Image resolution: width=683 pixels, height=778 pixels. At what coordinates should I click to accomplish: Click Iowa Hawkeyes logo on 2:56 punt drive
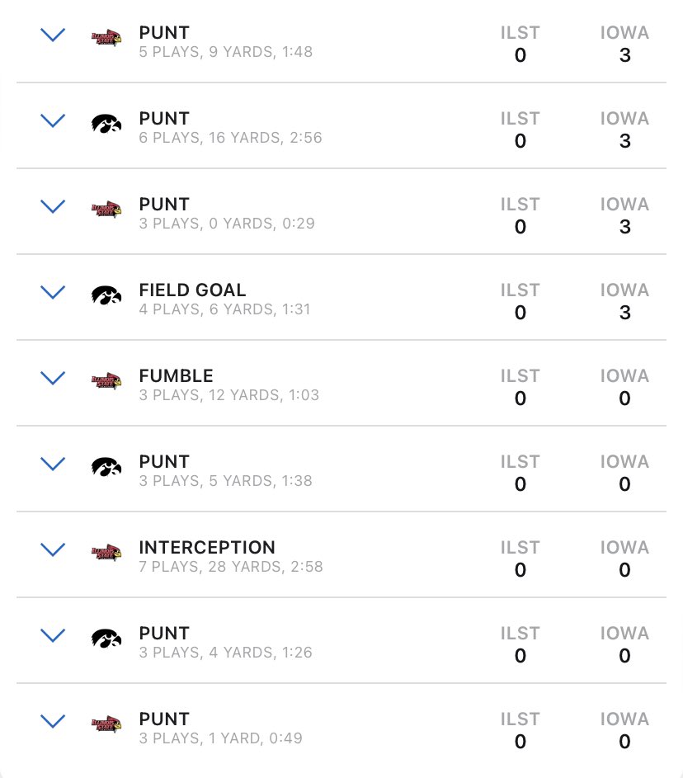[106, 124]
